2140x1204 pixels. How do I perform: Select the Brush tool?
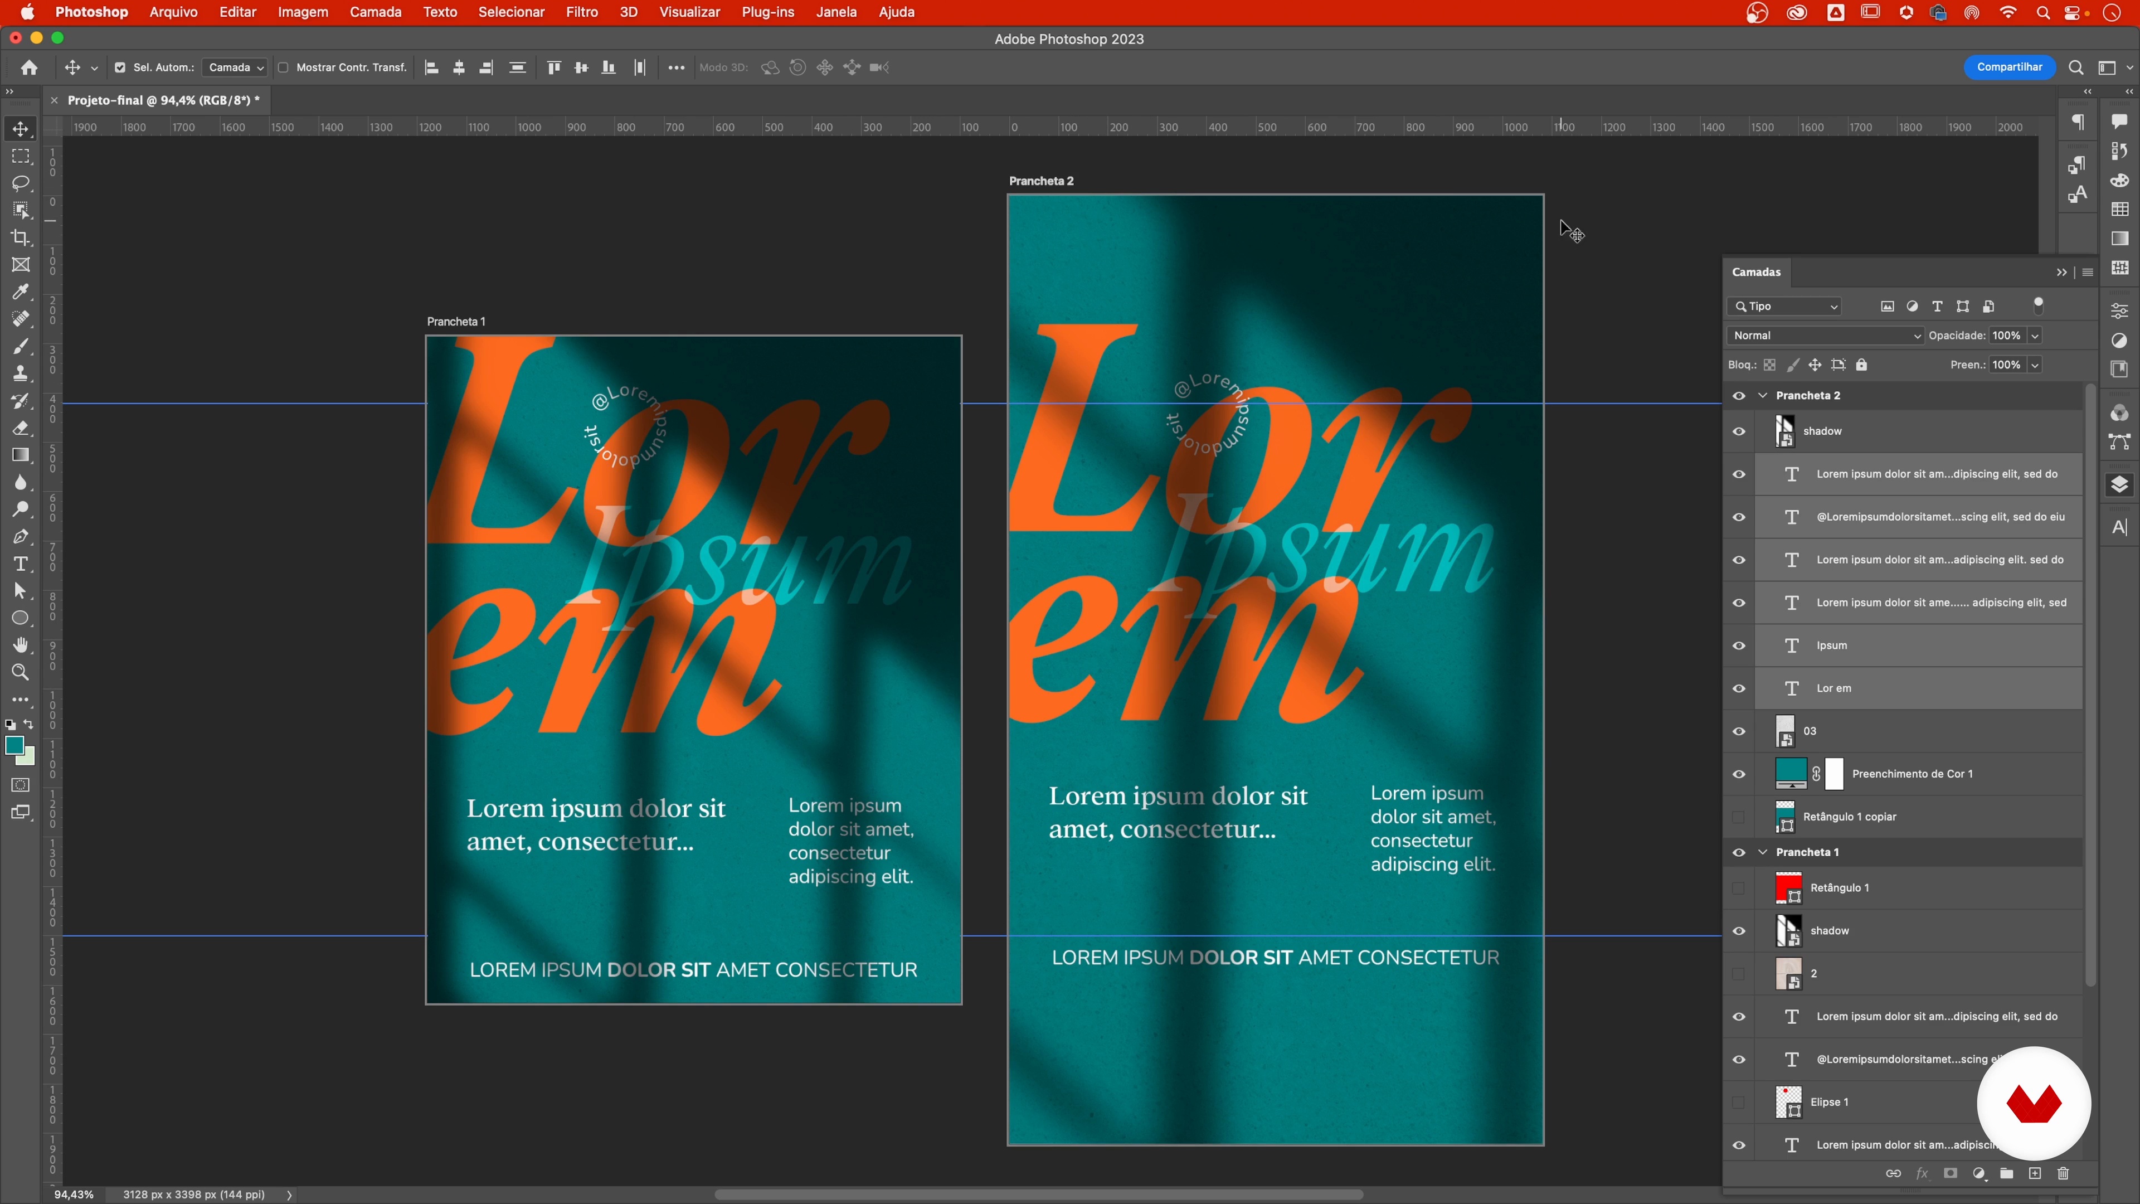21,347
